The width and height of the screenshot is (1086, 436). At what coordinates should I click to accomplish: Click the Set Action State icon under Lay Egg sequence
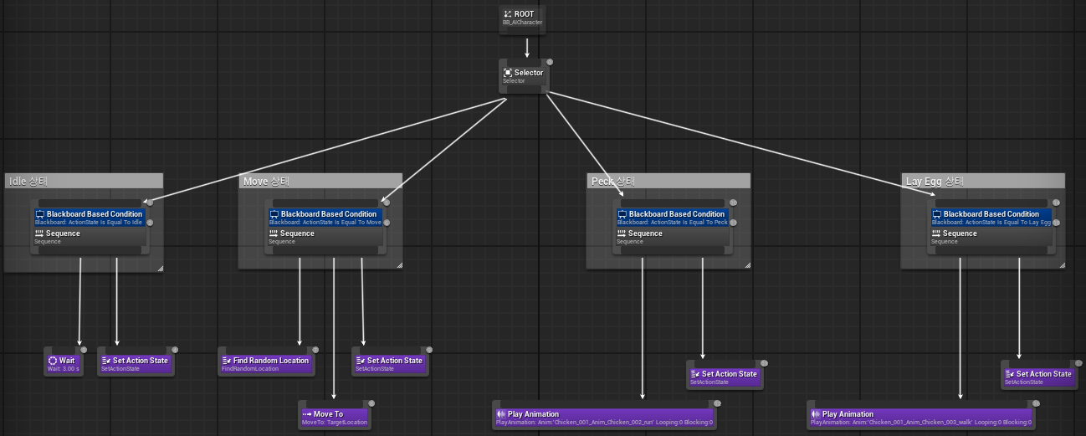(x=1010, y=374)
